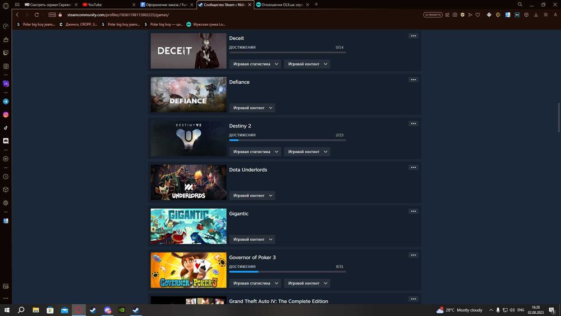Open the notification center in system tray
Viewport: 561px width, 316px height.
tap(552, 310)
